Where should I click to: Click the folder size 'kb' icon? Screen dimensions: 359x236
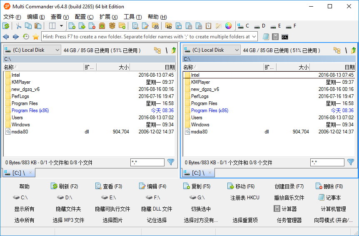(x=169, y=26)
